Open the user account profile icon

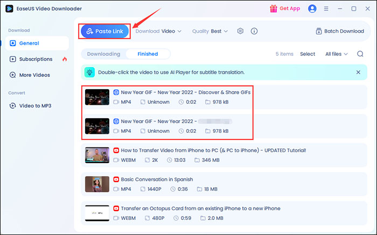click(312, 9)
